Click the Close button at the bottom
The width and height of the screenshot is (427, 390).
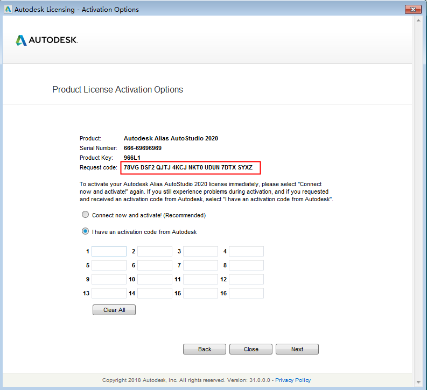(x=251, y=349)
